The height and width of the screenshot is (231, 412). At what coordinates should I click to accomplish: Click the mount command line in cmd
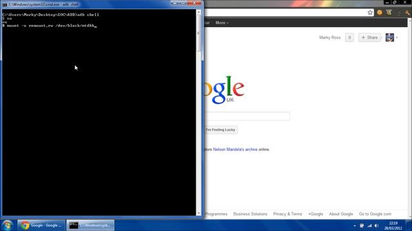tap(50, 26)
